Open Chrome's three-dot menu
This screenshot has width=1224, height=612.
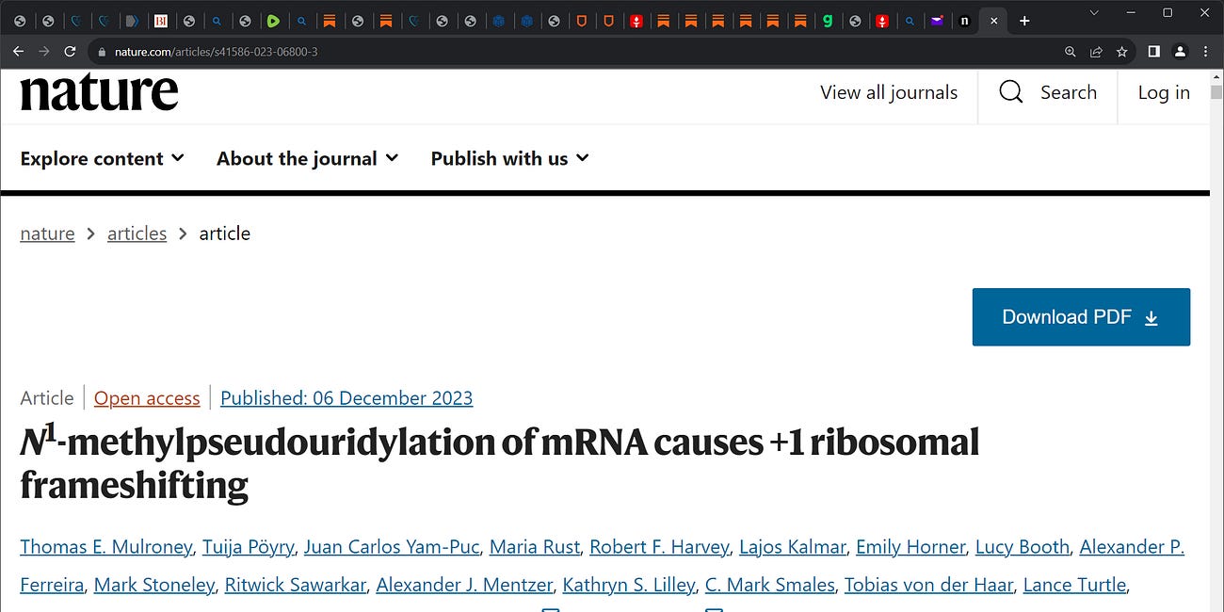click(x=1206, y=52)
